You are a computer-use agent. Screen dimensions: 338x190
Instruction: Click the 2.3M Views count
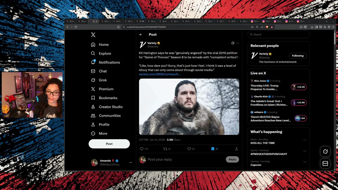pyautogui.click(x=173, y=140)
